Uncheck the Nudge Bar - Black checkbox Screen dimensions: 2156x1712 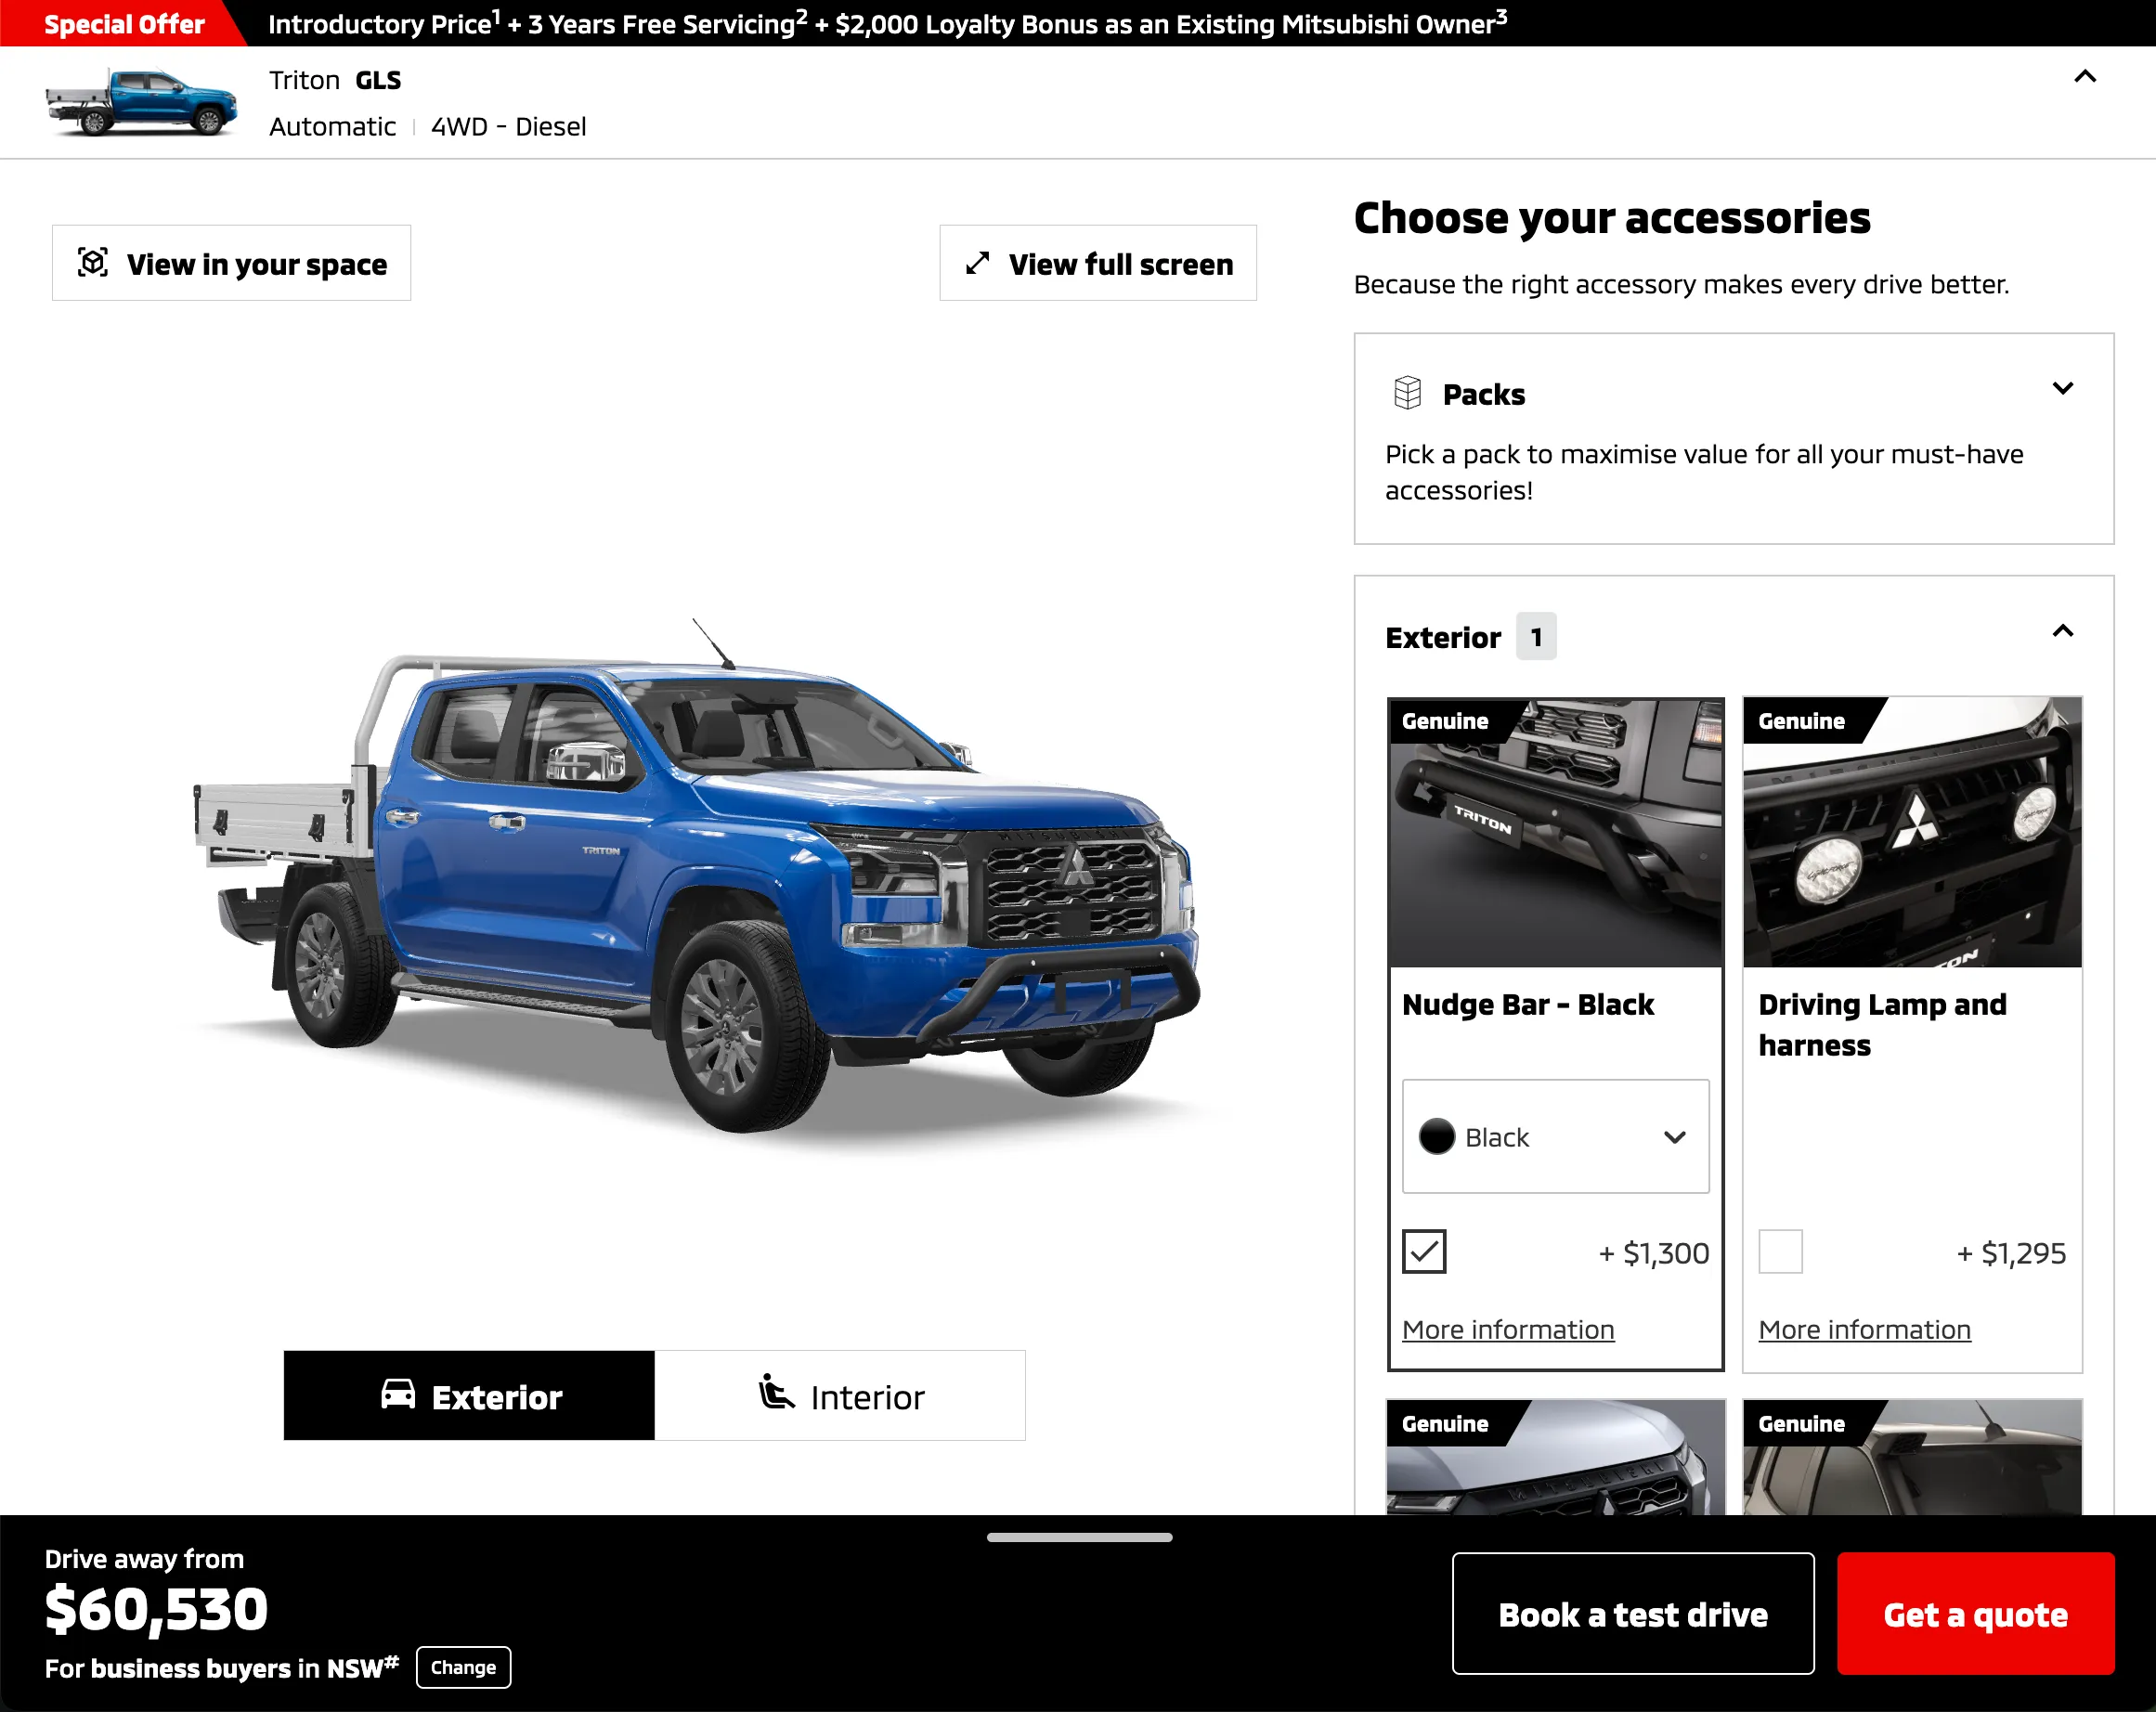coord(1424,1252)
